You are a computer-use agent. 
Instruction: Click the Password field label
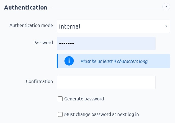point(43,42)
